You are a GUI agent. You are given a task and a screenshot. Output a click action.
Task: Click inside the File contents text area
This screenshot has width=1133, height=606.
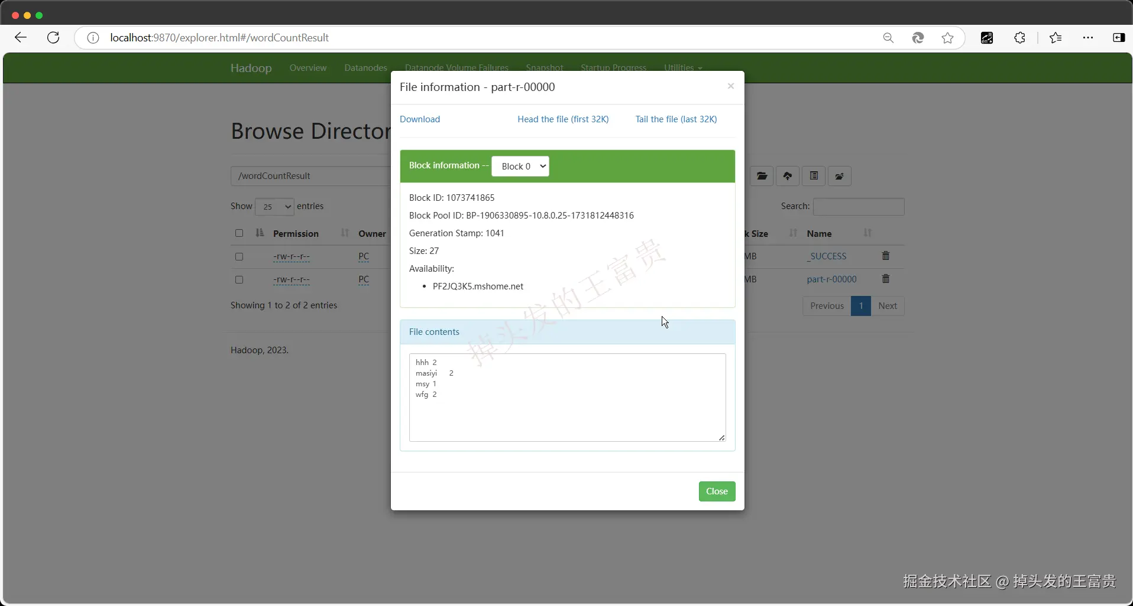pos(568,398)
